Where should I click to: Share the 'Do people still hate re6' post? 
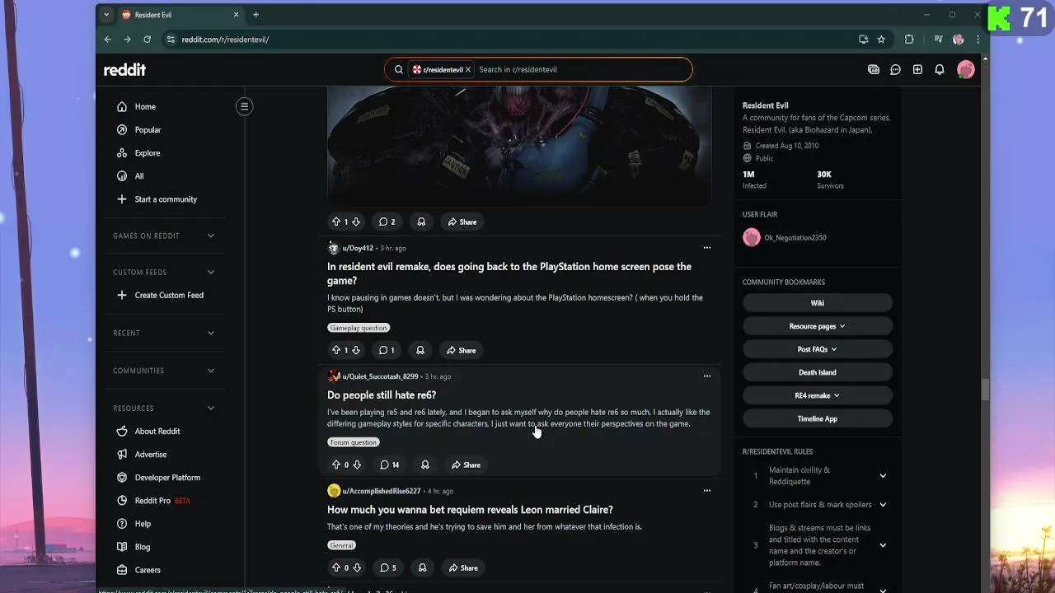coord(465,465)
